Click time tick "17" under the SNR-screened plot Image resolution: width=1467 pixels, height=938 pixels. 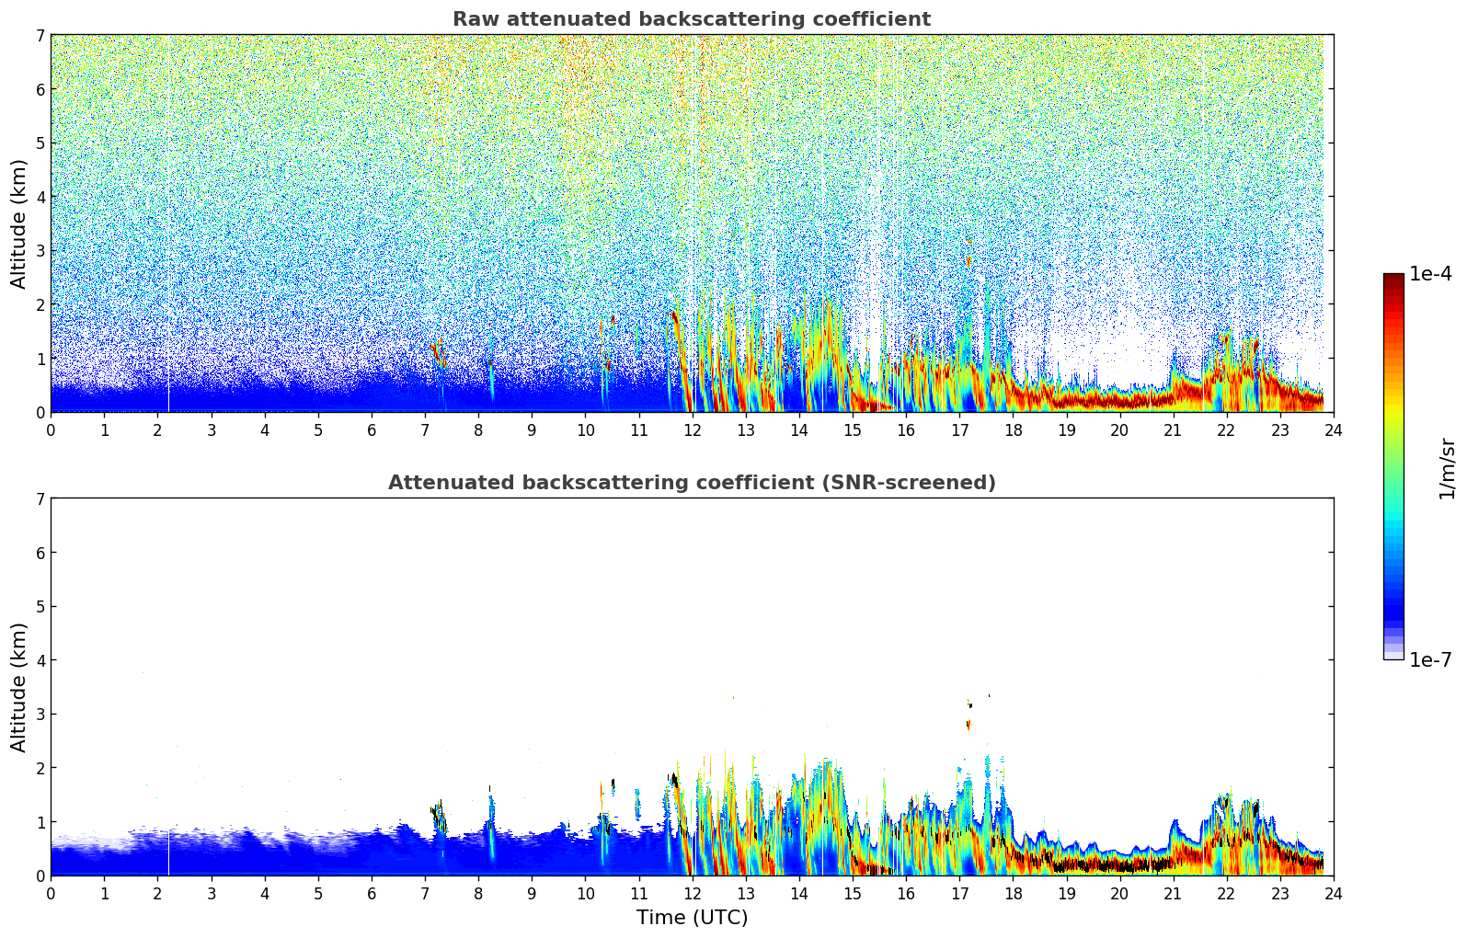coord(959,893)
